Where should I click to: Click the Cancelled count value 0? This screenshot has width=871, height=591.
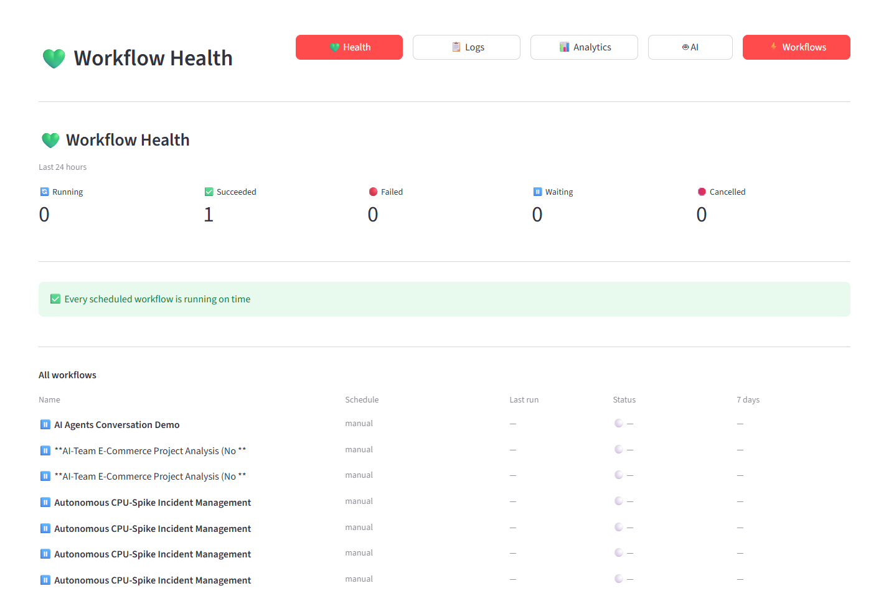click(702, 215)
